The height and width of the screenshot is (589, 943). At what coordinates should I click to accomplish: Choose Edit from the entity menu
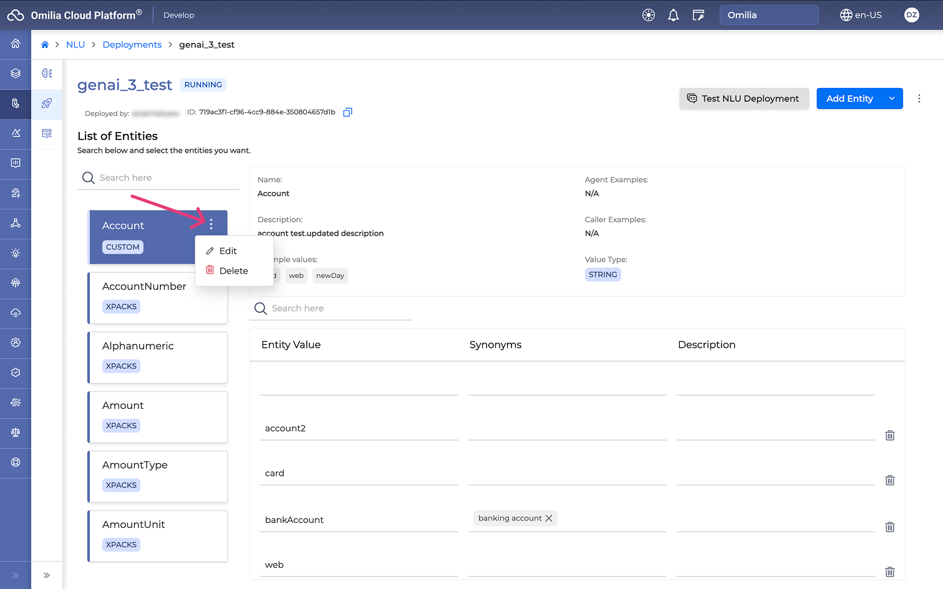pos(228,251)
